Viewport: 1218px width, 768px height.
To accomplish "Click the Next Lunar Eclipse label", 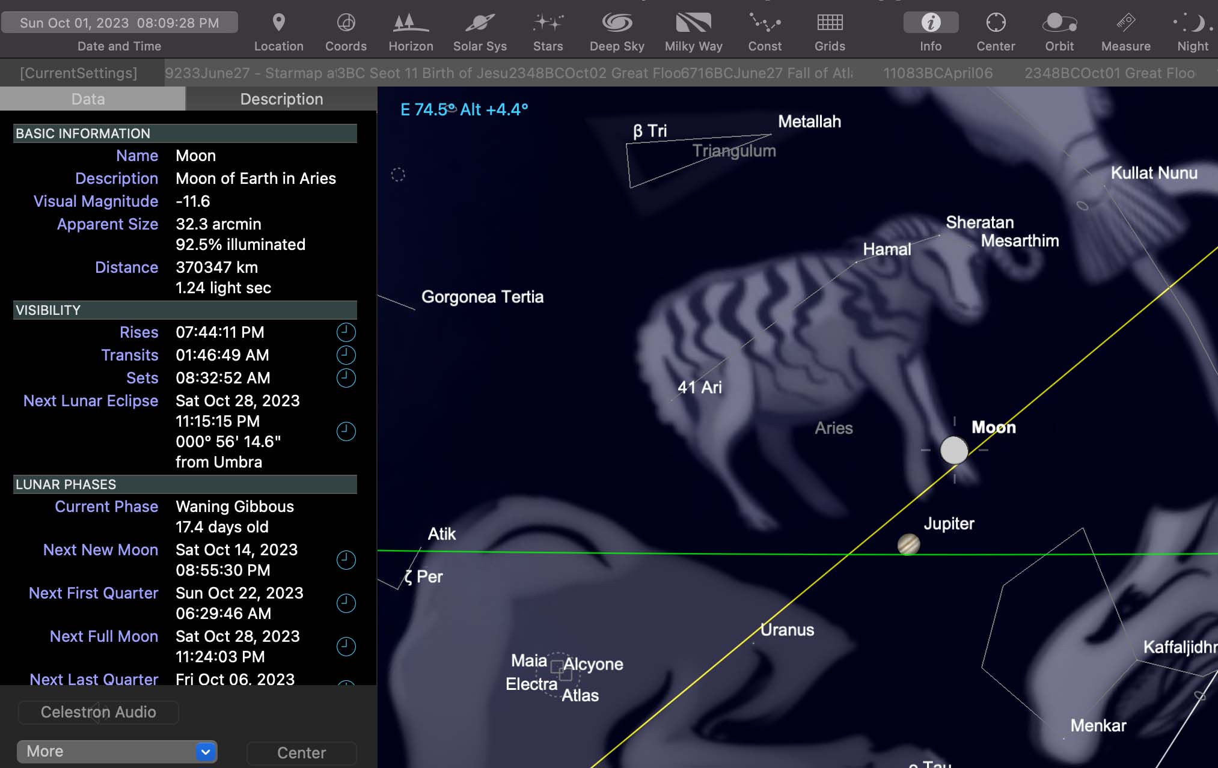I will pyautogui.click(x=91, y=401).
